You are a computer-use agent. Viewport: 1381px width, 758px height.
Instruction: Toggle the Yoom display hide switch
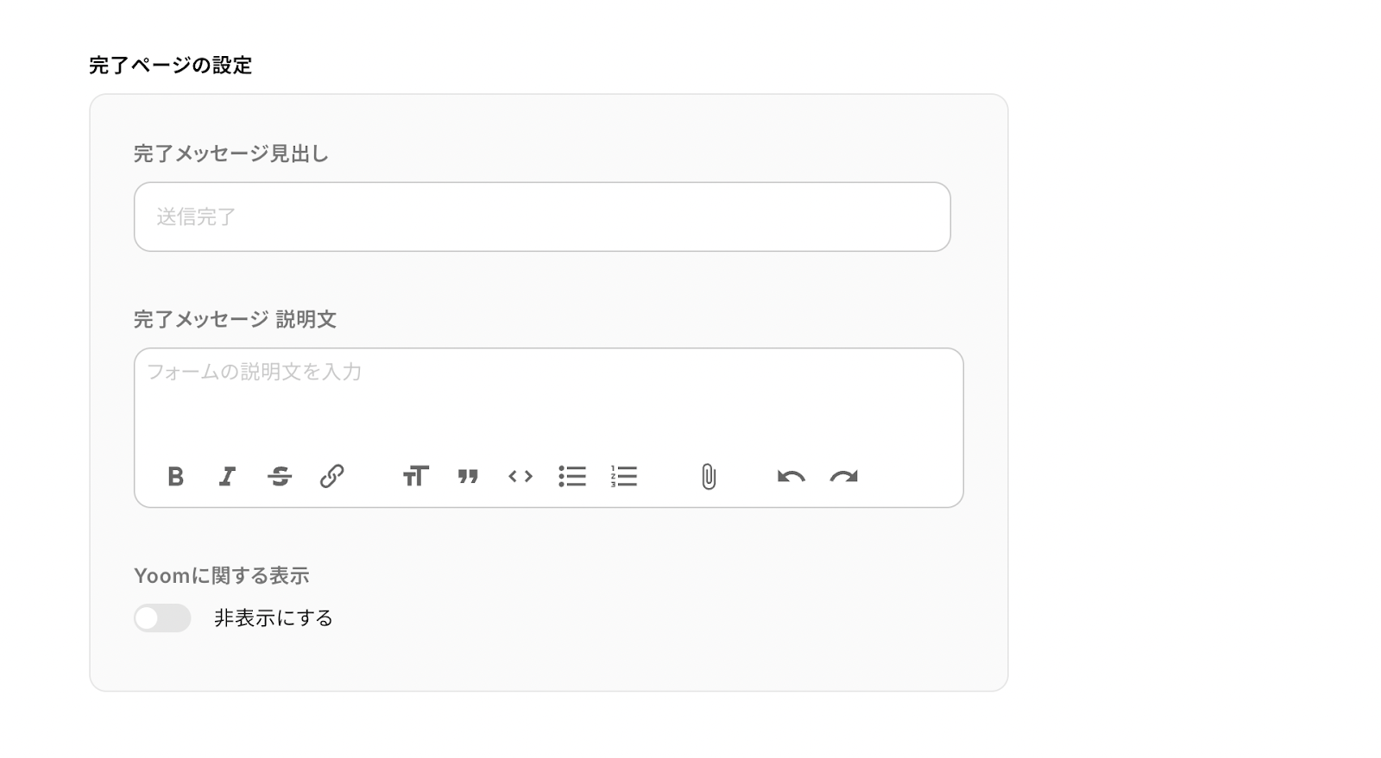[x=162, y=617]
